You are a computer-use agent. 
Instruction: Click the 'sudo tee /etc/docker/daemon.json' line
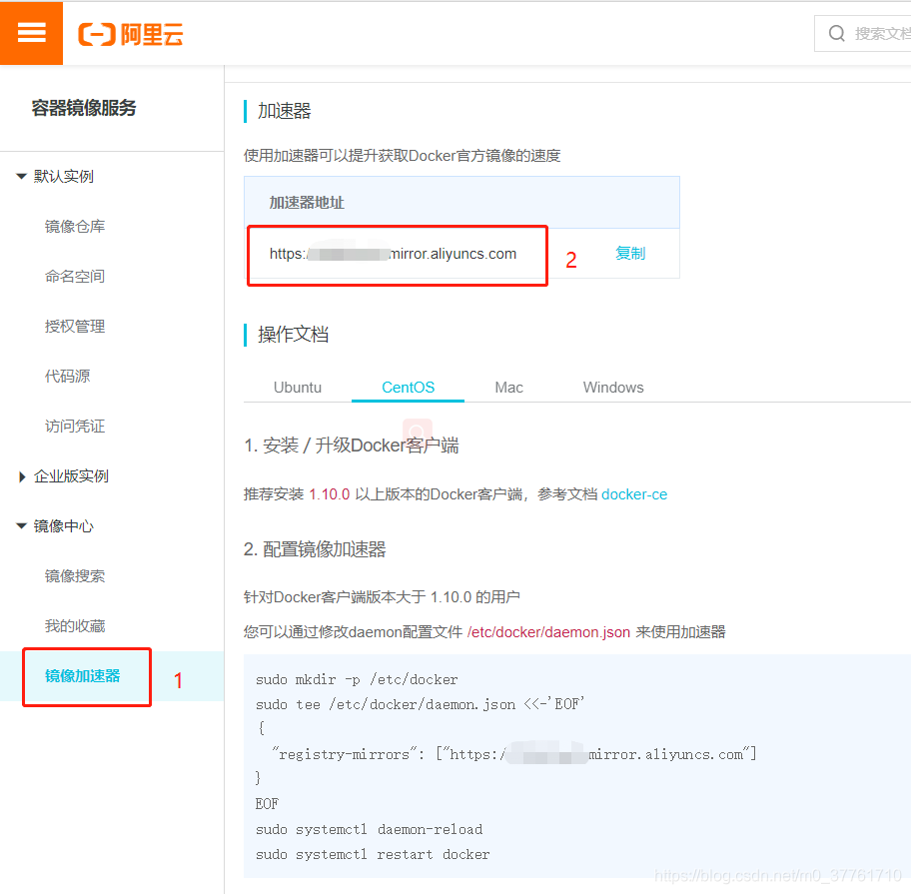[x=421, y=704]
